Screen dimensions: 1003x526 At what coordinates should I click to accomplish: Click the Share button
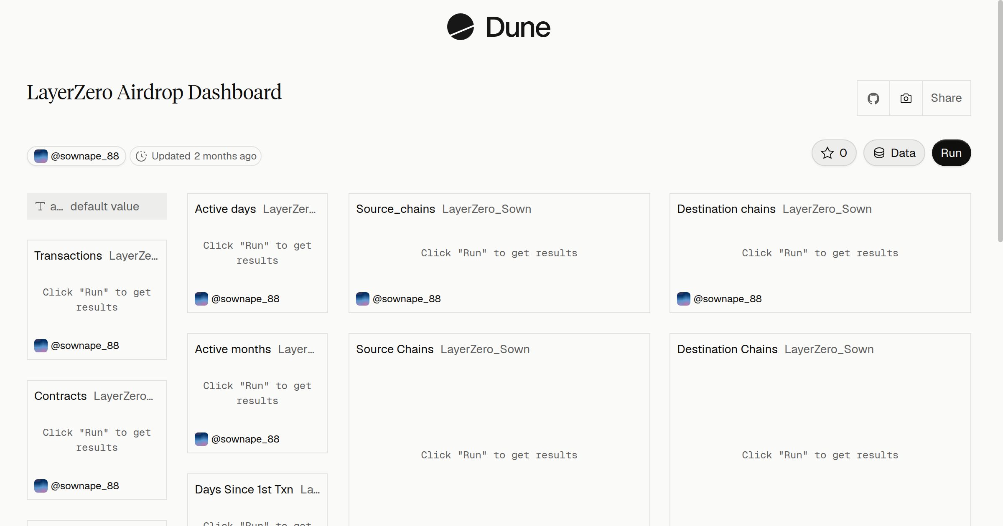point(946,98)
